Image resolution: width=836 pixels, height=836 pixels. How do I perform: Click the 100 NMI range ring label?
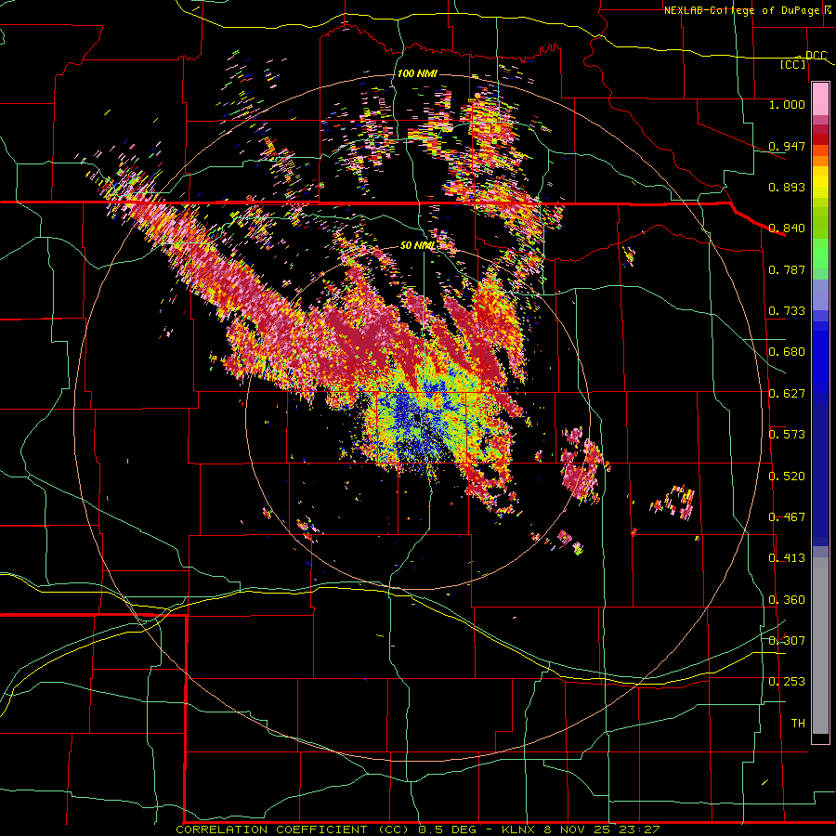(417, 73)
